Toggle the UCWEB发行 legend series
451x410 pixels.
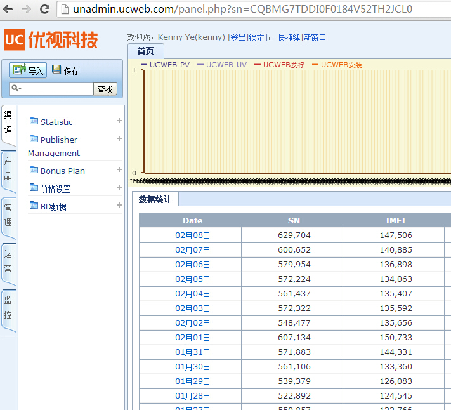pos(279,65)
